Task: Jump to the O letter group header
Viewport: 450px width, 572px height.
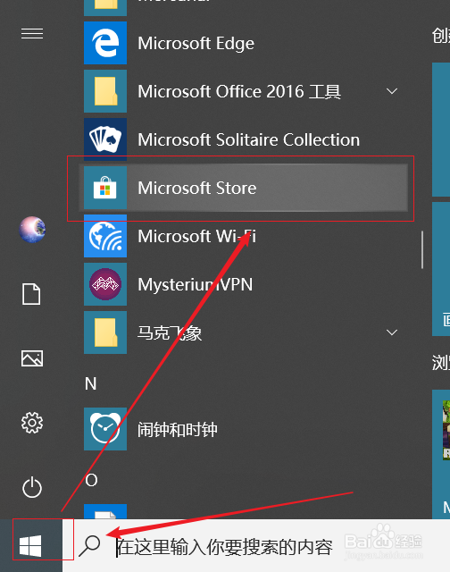Action: [x=91, y=480]
